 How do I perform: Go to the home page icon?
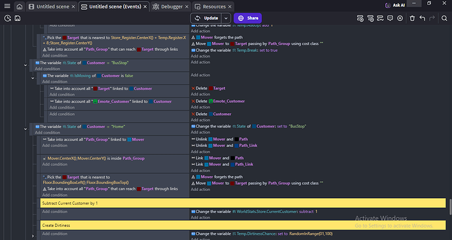pyautogui.click(x=19, y=7)
